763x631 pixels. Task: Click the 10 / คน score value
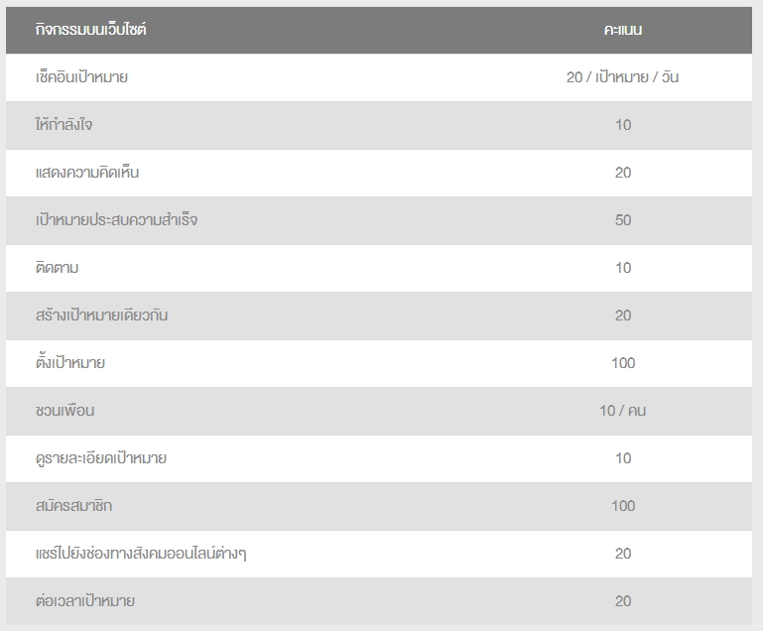tap(622, 410)
